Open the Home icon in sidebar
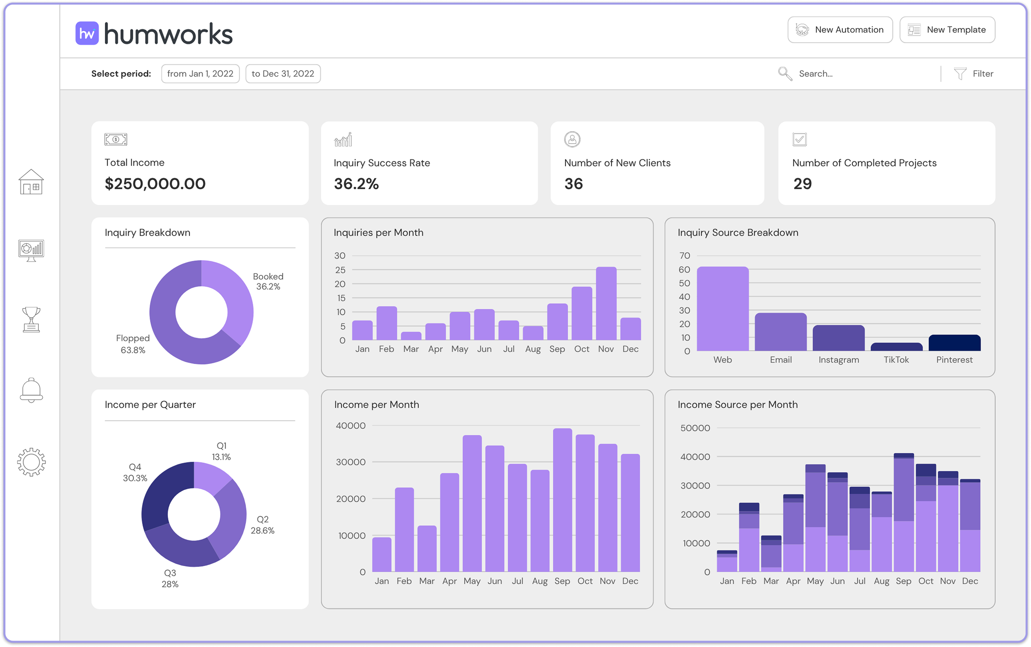1031x647 pixels. [x=31, y=182]
